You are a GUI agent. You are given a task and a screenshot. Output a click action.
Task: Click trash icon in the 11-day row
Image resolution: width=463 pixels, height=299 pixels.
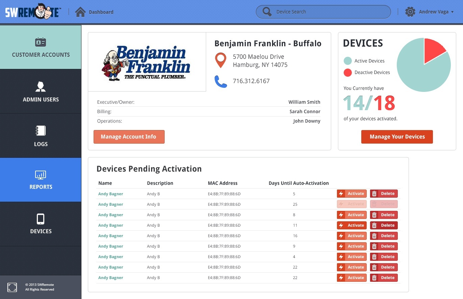tap(374, 225)
